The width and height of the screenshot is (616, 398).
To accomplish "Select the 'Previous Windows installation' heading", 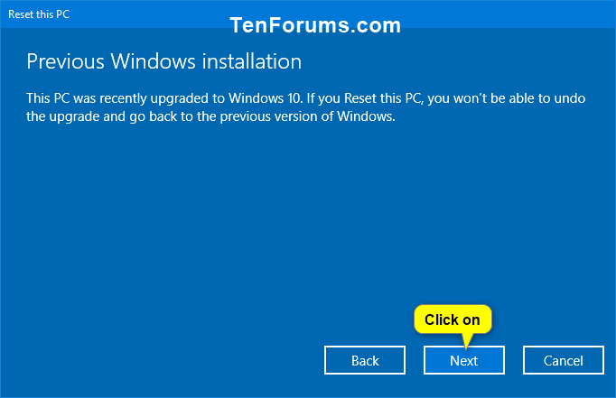I will pos(163,61).
